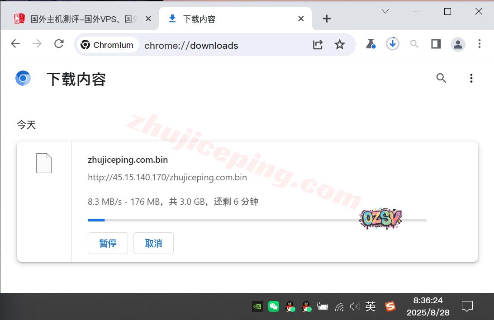Cancel the download with 取消 button
Viewport: 494px width, 320px height.
click(x=153, y=243)
